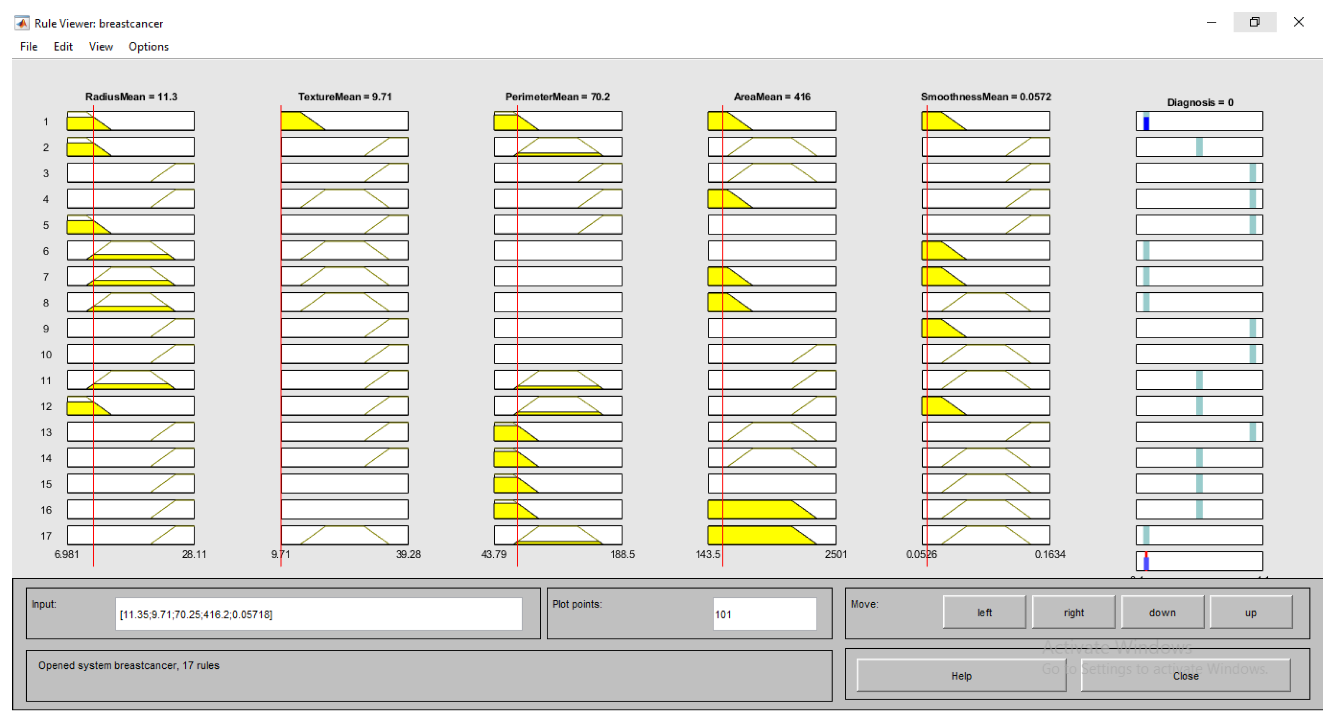Click the Input values text field
The width and height of the screenshot is (1336, 720).
tap(318, 614)
